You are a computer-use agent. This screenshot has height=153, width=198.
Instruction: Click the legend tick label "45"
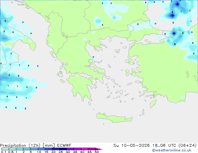[x=89, y=152]
